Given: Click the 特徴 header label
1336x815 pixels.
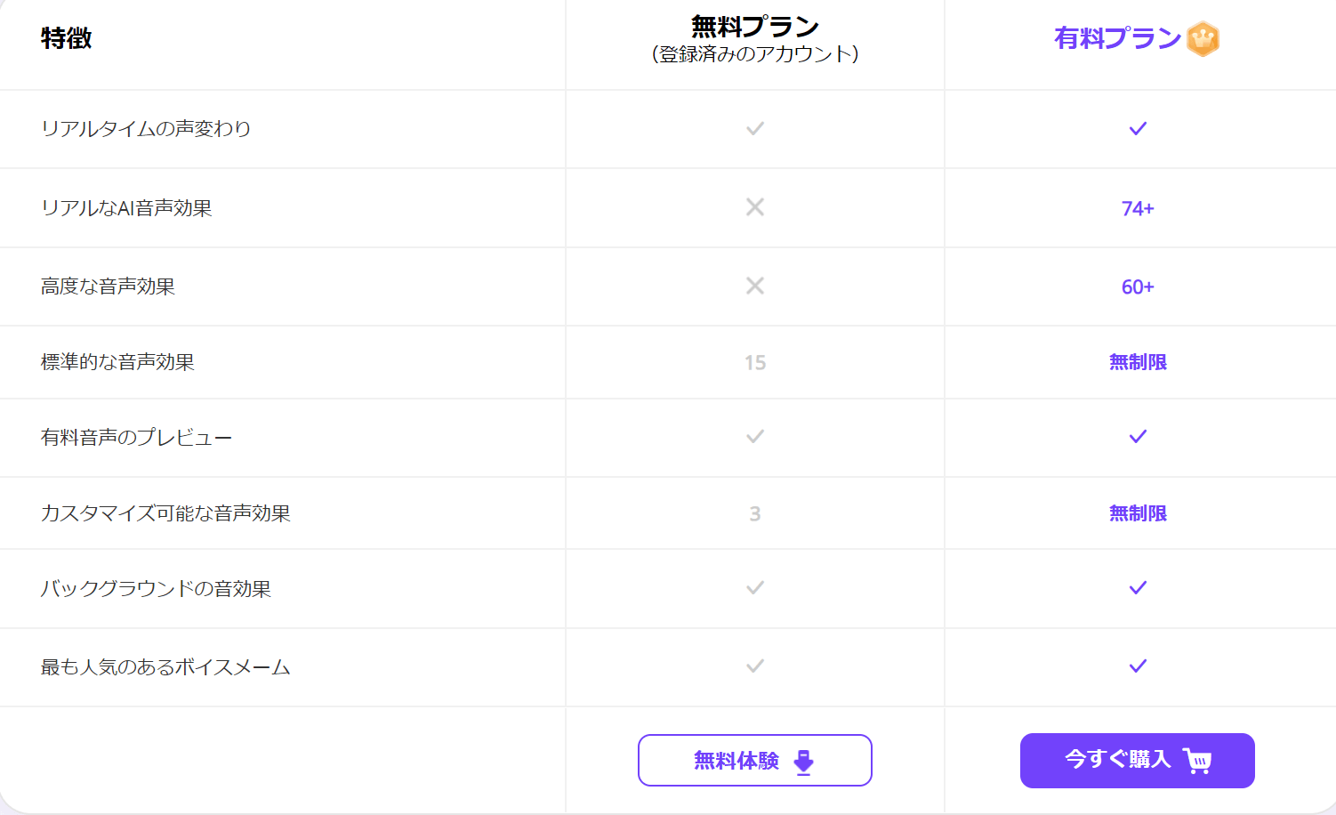Looking at the screenshot, I should [x=66, y=38].
